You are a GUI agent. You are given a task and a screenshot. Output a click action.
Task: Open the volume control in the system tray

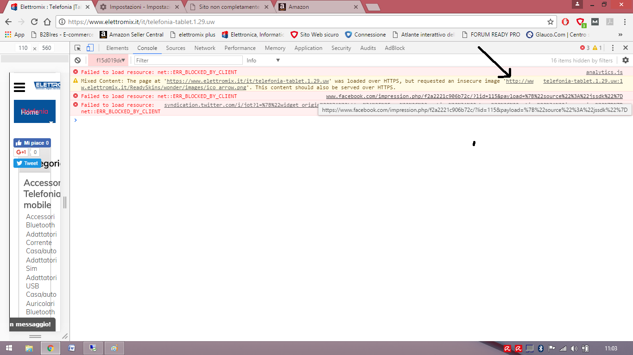click(574, 349)
